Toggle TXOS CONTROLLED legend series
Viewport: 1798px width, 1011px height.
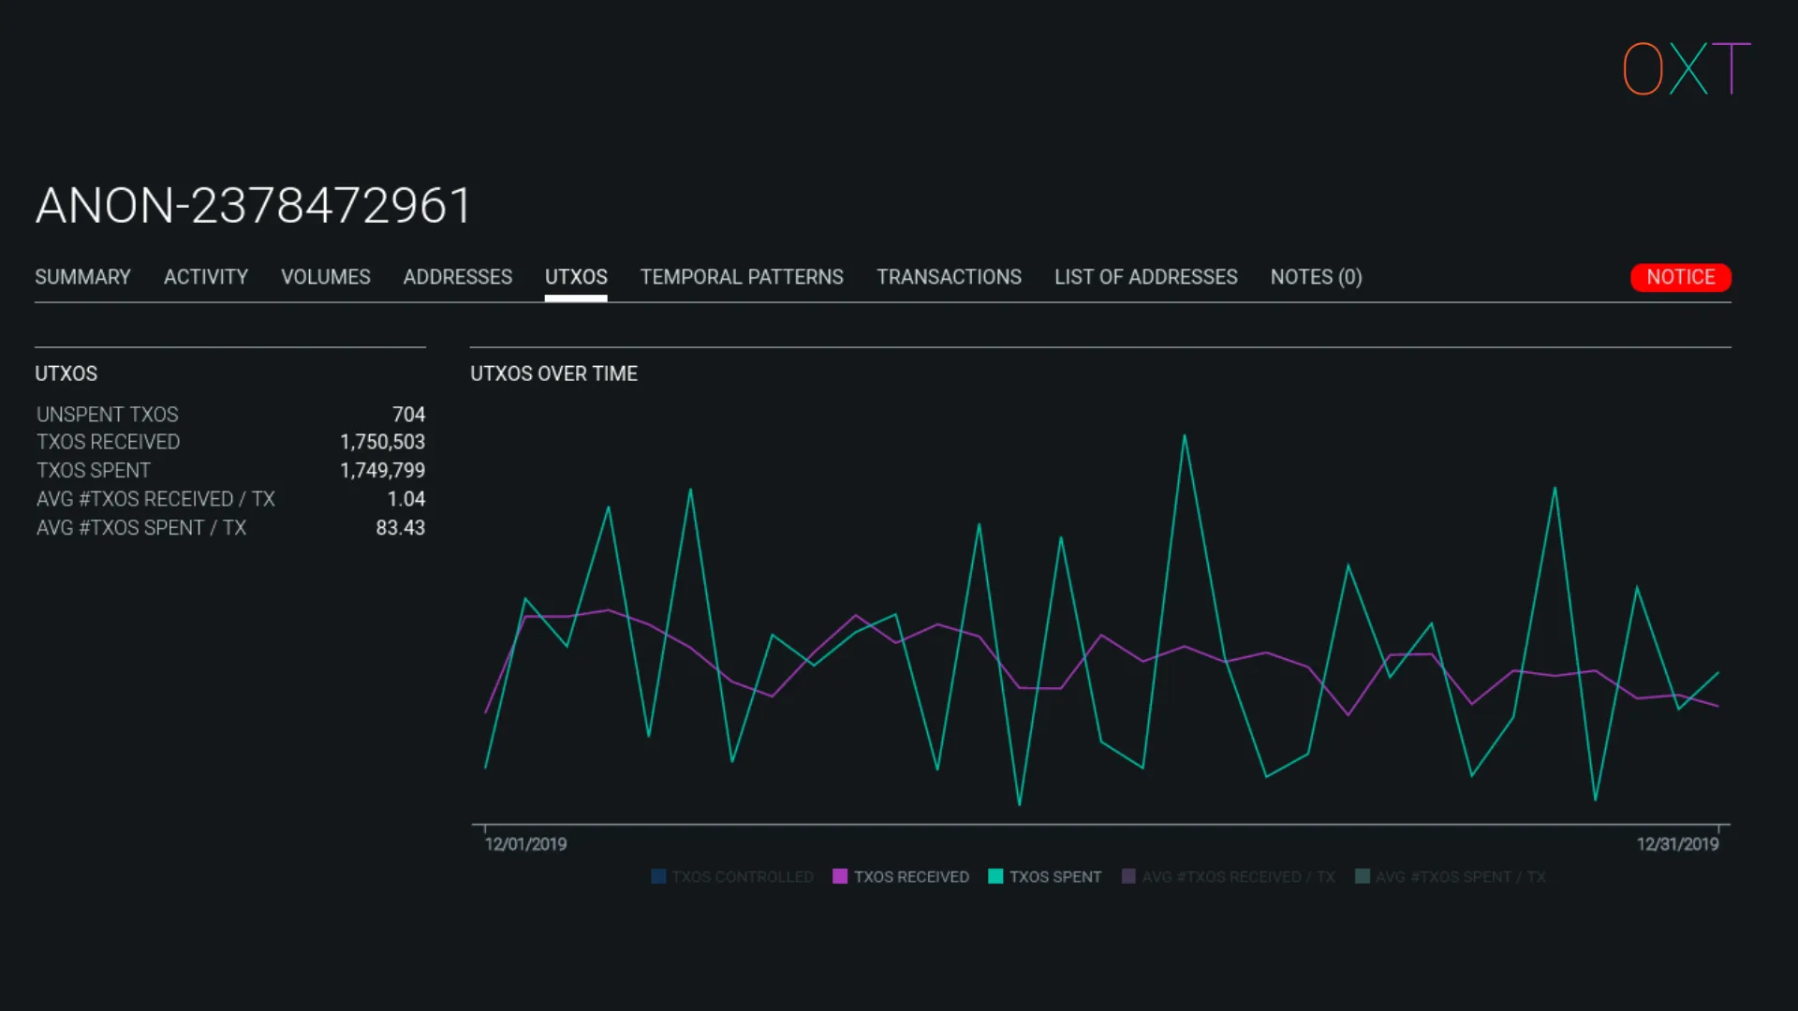pos(742,877)
